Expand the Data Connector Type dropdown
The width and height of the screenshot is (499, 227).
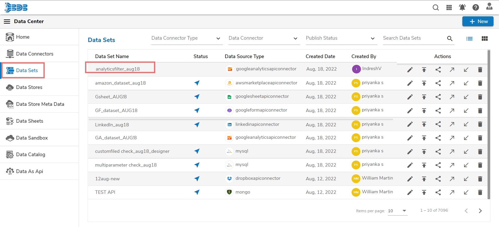[187, 38]
